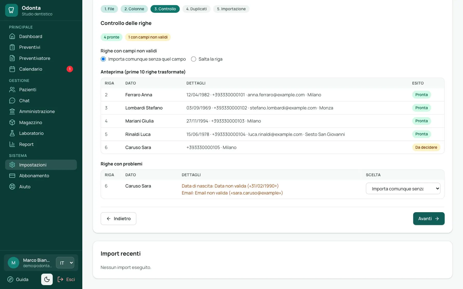Select the 'Salta la riga' radio option
Screen dimensions: 463x289
(x=193, y=59)
